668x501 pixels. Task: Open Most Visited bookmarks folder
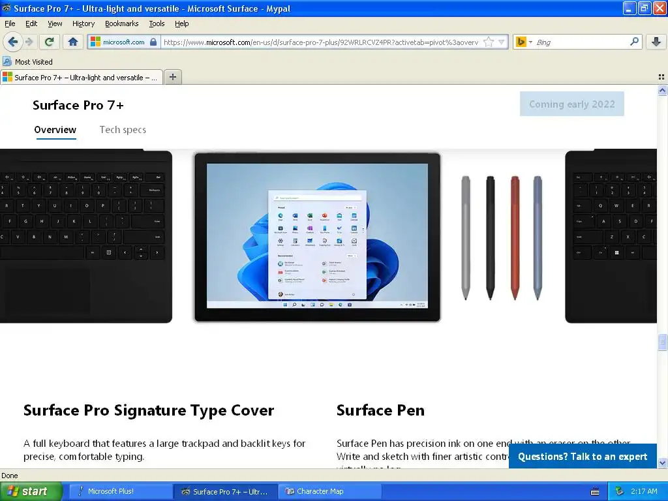coord(27,62)
